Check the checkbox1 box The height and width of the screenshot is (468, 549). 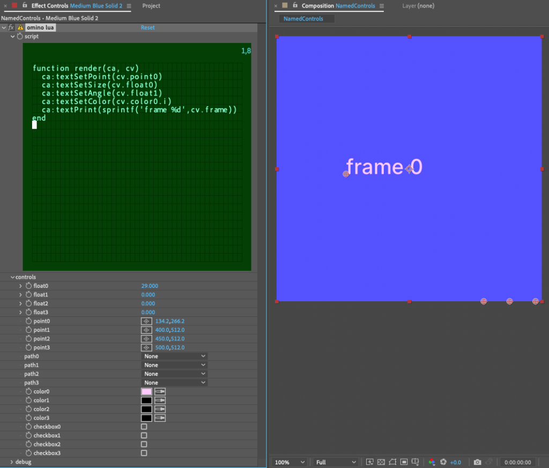point(144,435)
